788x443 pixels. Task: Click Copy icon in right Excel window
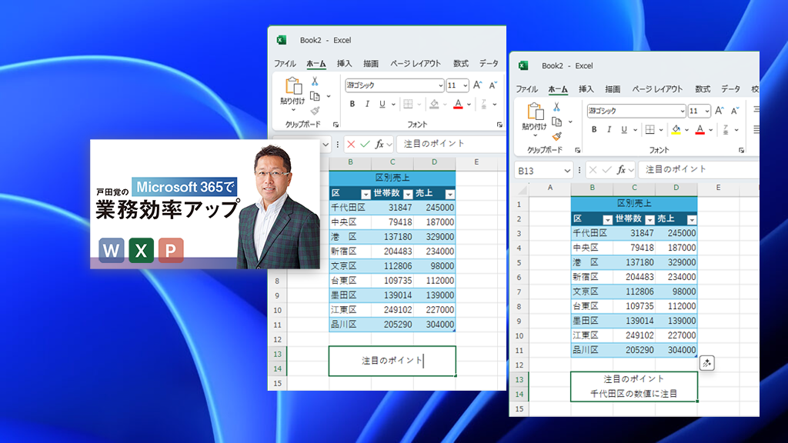click(x=557, y=122)
